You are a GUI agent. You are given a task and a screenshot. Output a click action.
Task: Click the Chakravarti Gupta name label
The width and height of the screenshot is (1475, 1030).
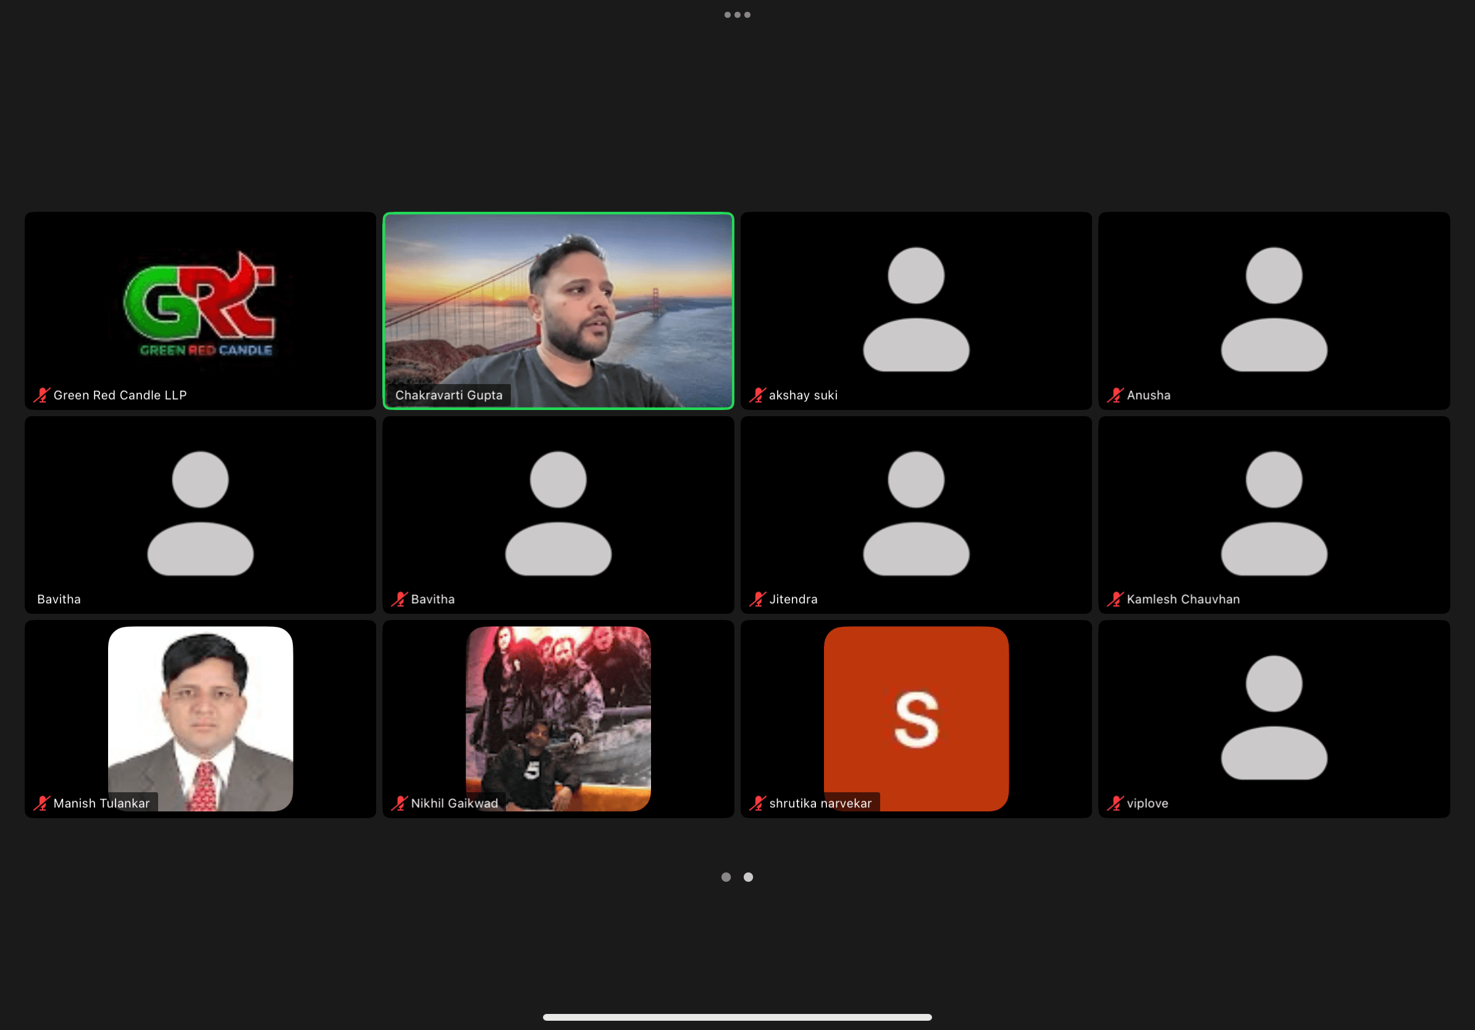448,395
